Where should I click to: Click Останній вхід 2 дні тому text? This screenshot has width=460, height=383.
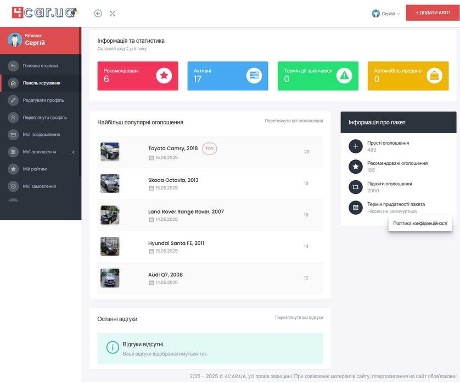pos(122,49)
